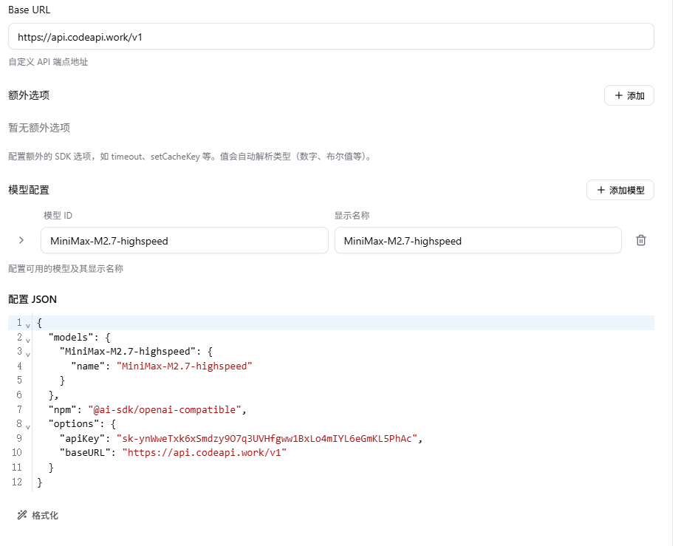Delete the MiniMax-M2.7-highspeed model entry

[641, 240]
